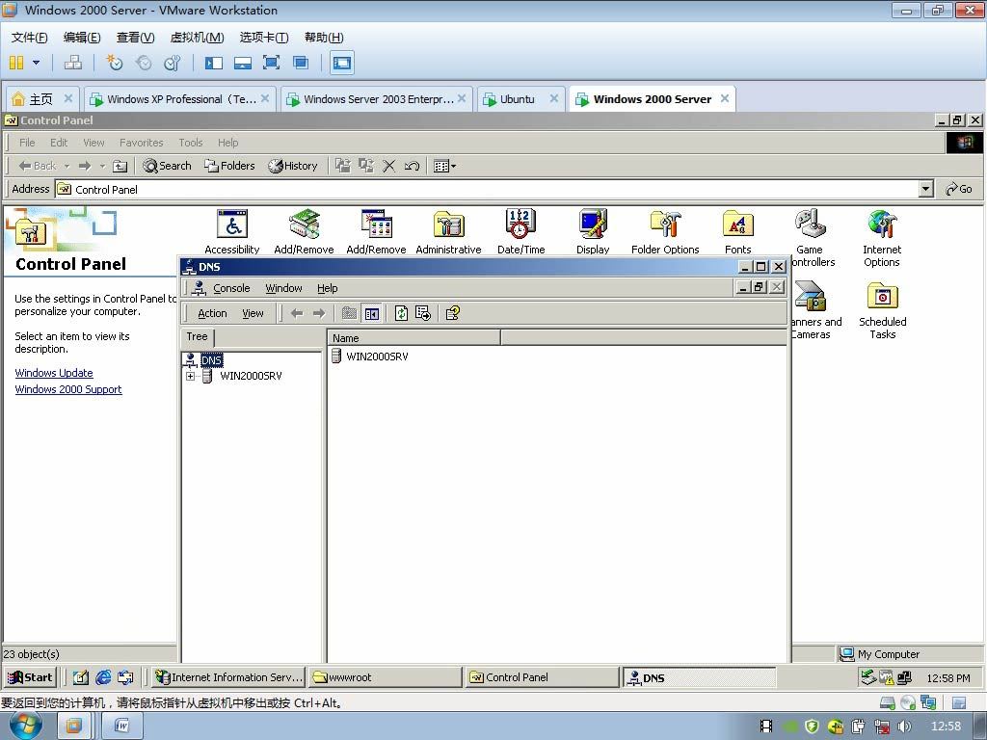Open View menu in DNS console
The width and height of the screenshot is (987, 740).
coord(253,313)
